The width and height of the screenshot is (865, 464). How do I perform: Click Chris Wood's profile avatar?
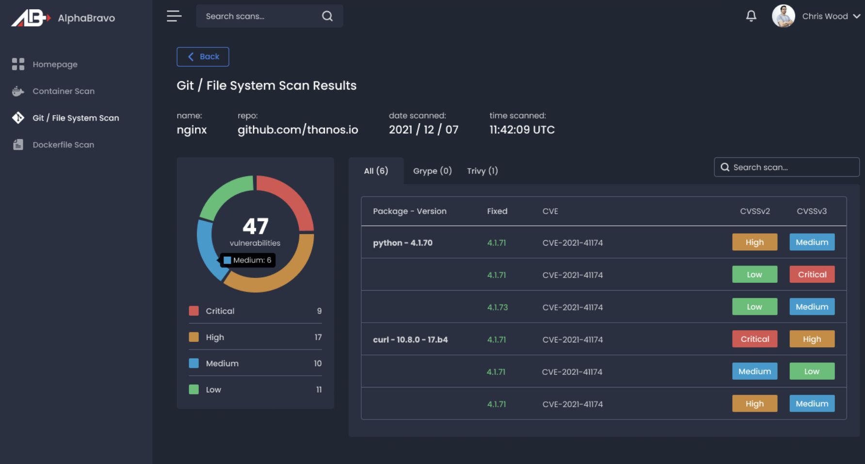pos(783,16)
